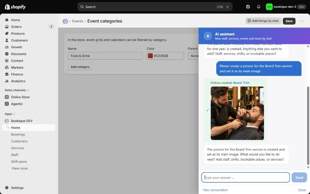Click the Send button
The width and height of the screenshot is (310, 194).
299,178
